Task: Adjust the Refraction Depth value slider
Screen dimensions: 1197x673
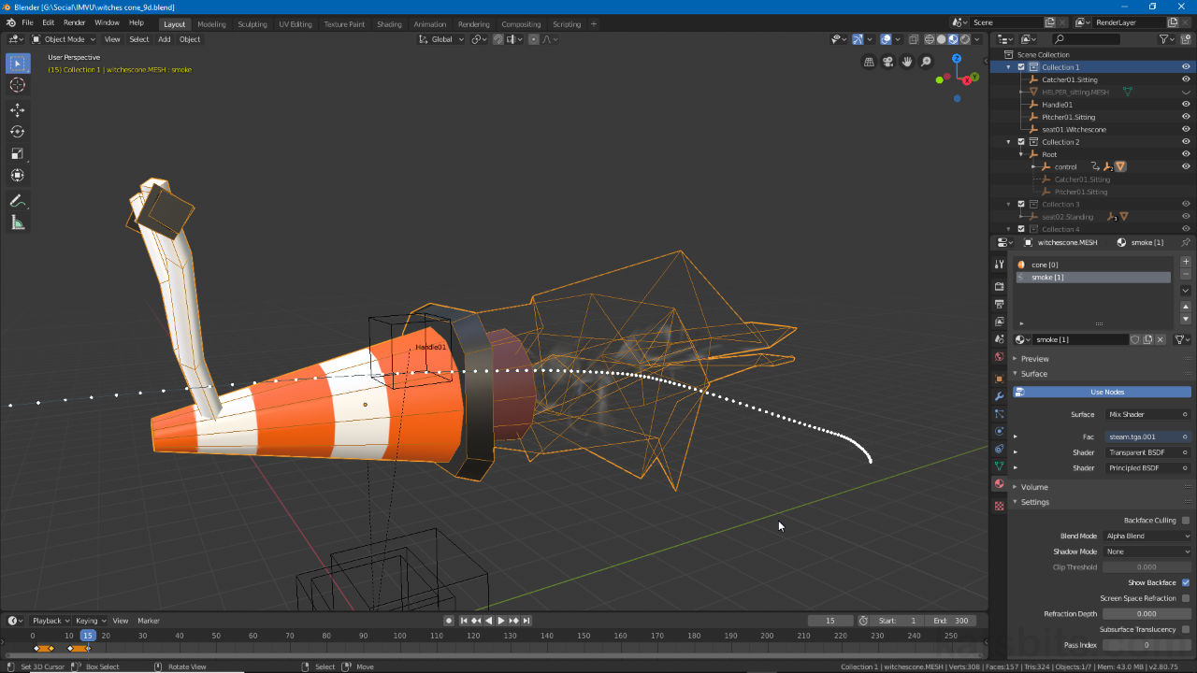Action: point(1146,614)
